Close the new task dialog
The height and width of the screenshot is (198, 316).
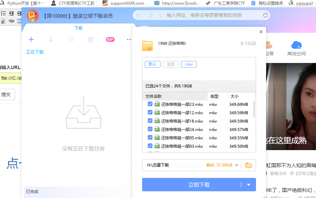(261, 32)
